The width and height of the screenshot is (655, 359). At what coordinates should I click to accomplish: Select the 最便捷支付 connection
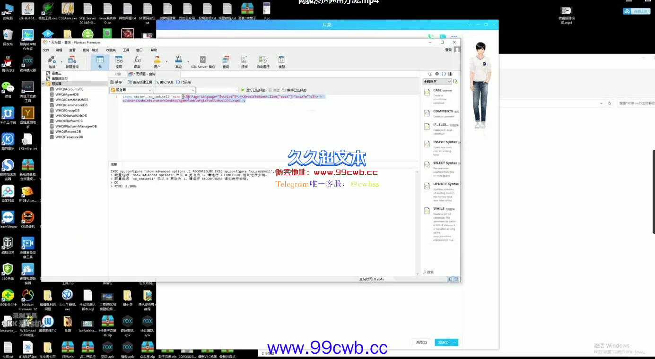tap(57, 78)
